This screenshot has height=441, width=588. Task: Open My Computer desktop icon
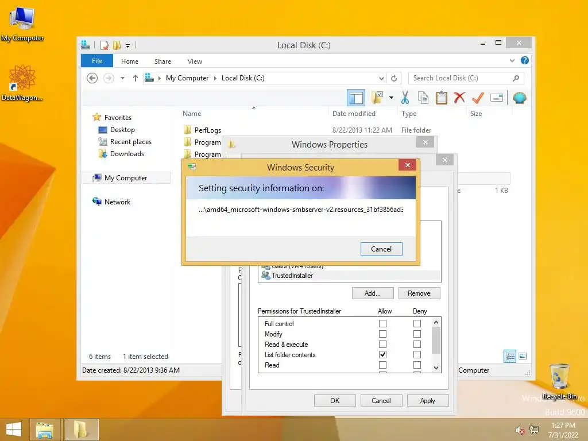coord(22,23)
